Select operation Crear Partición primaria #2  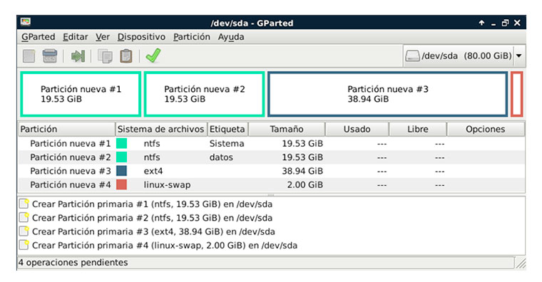[x=152, y=218]
